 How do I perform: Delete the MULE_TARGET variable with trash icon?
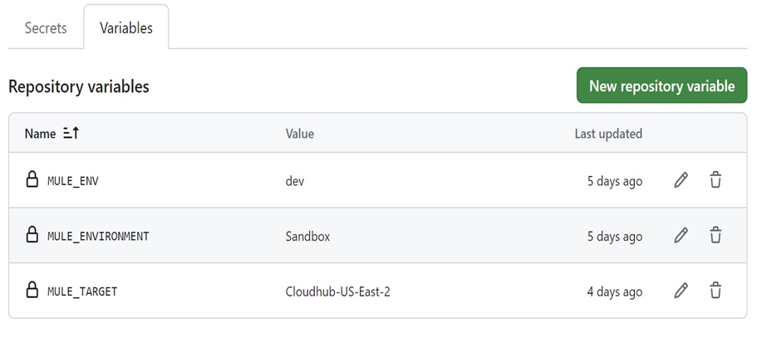coord(715,291)
